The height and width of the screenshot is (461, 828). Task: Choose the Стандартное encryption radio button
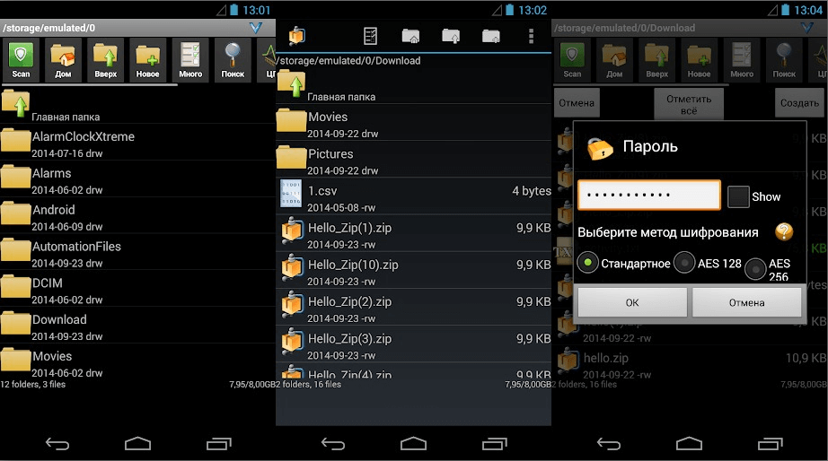tap(588, 263)
